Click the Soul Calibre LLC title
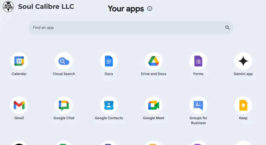This screenshot has height=145, width=266. click(46, 7)
